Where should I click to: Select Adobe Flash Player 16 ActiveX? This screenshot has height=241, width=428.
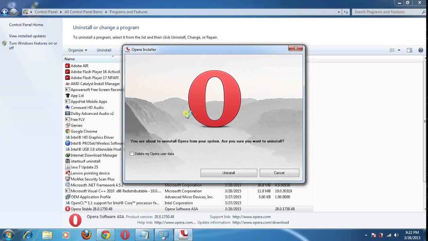coord(96,72)
